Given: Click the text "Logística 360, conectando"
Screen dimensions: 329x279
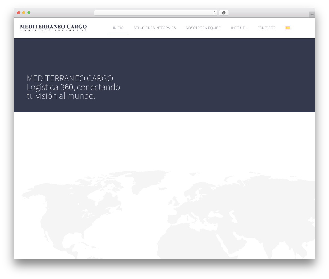Looking at the screenshot, I should [x=73, y=87].
